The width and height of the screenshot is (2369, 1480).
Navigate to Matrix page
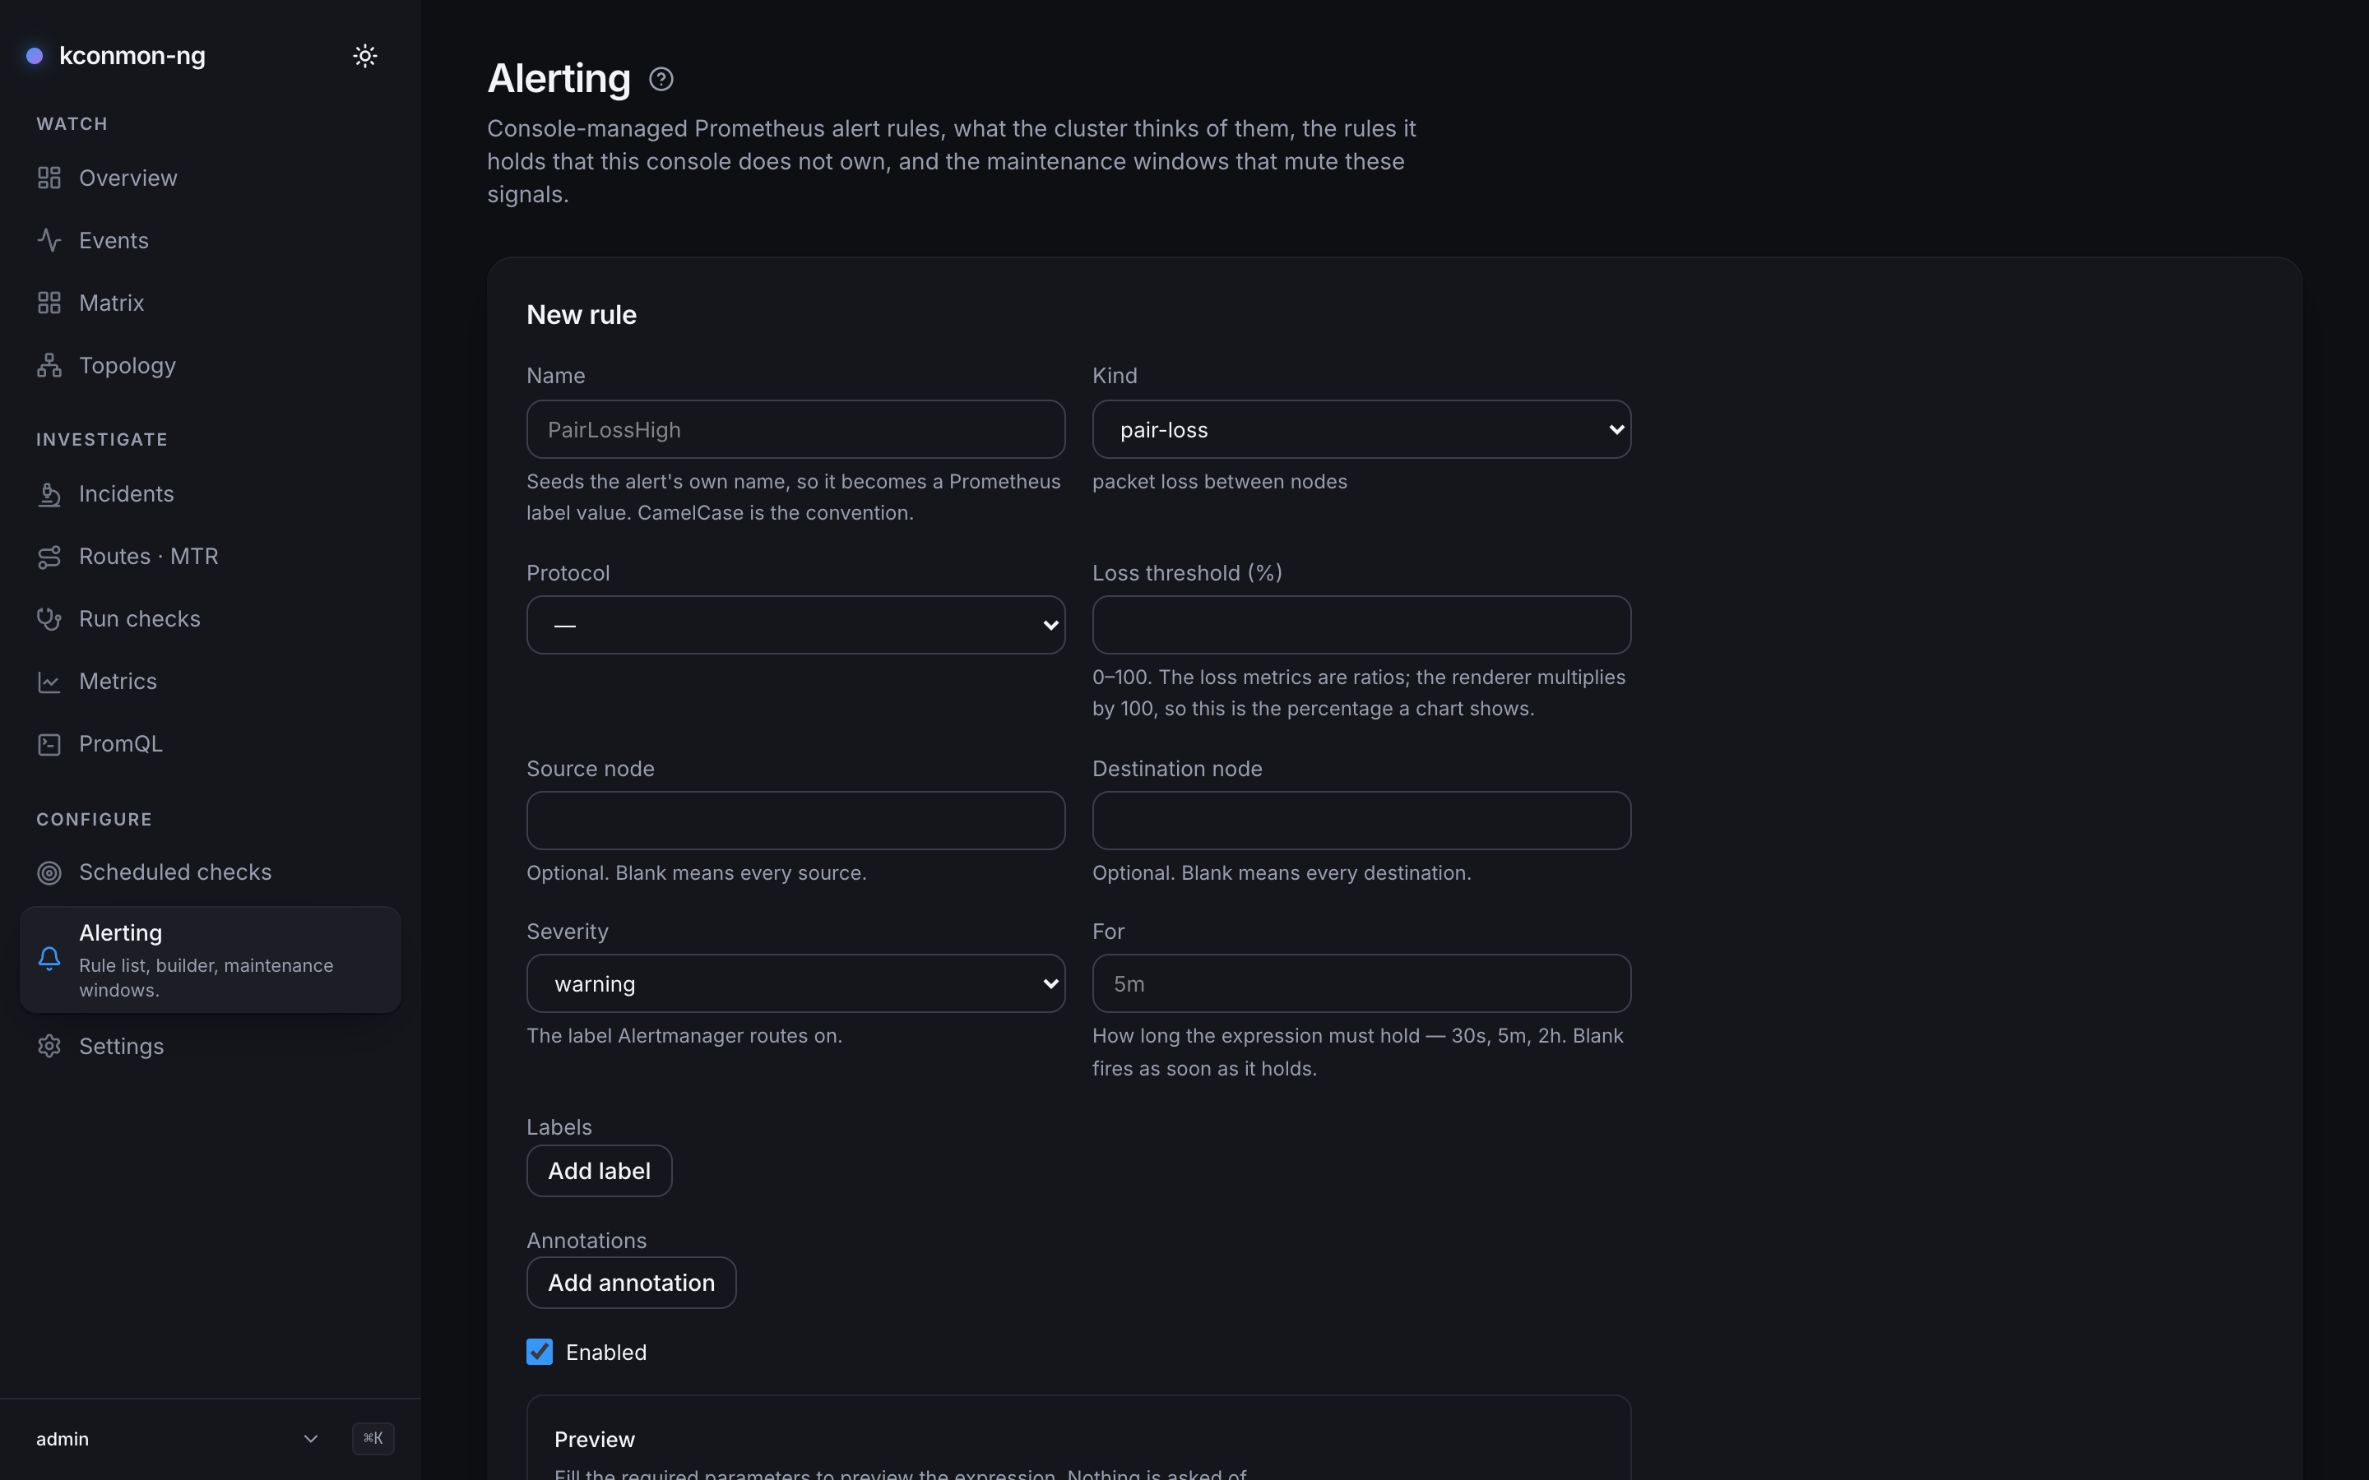(x=211, y=303)
